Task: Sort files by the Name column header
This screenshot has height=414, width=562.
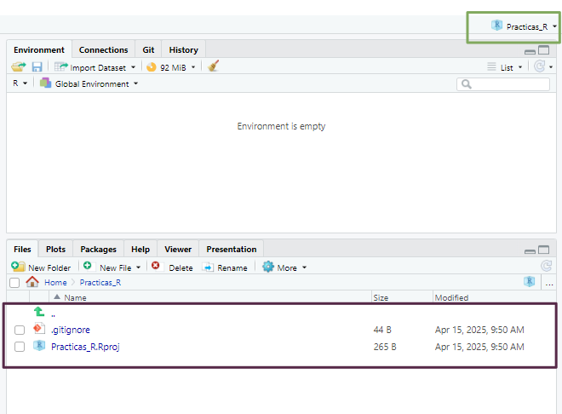Action: coord(76,297)
